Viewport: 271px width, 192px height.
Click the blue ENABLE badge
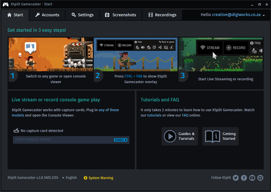click(x=121, y=140)
